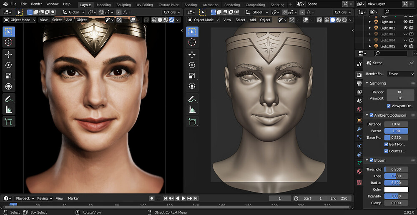
Task: Switch to the Shading workspace tab
Action: click(x=191, y=5)
